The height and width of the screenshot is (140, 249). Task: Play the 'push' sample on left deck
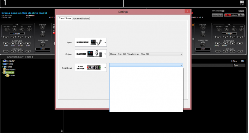pyautogui.click(x=28, y=43)
